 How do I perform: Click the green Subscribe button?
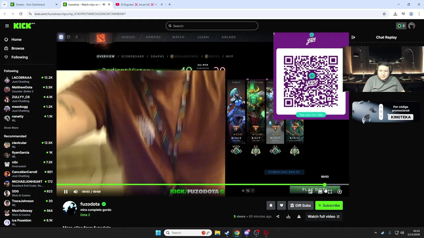(329, 206)
